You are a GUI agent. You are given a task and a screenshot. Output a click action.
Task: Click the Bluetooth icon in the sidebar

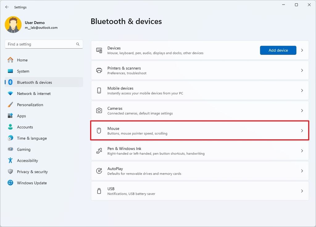(x=11, y=82)
